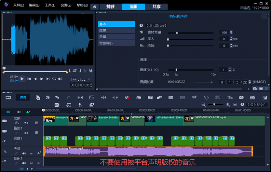Image resolution: width=271 pixels, height=172 pixels.
Task: Expand the 声音 track chevron
Action: (31, 153)
